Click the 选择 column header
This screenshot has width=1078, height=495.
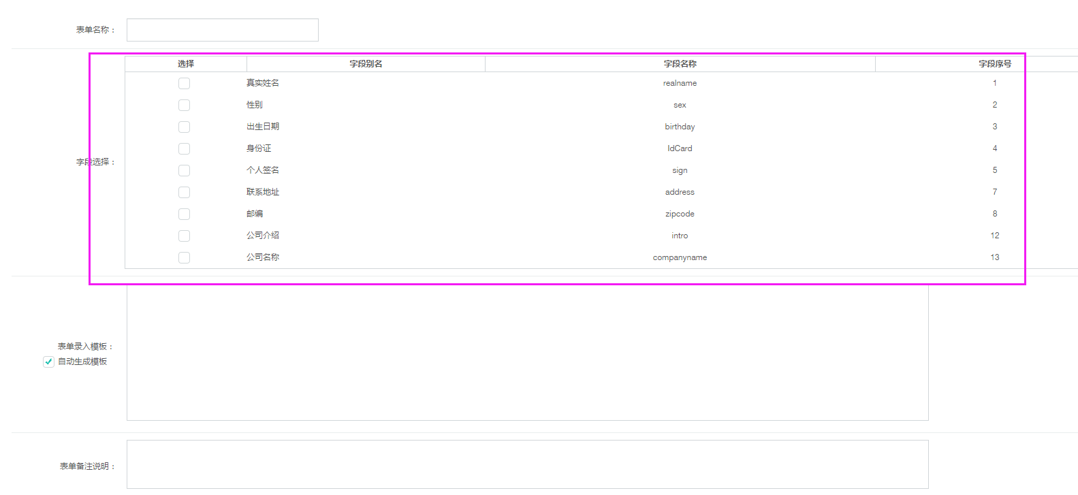186,64
